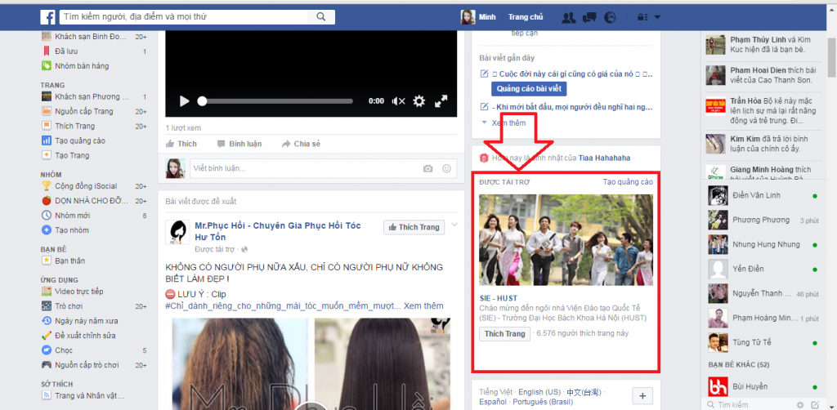837x410 pixels.
Task: Play the video
Action: click(x=184, y=100)
